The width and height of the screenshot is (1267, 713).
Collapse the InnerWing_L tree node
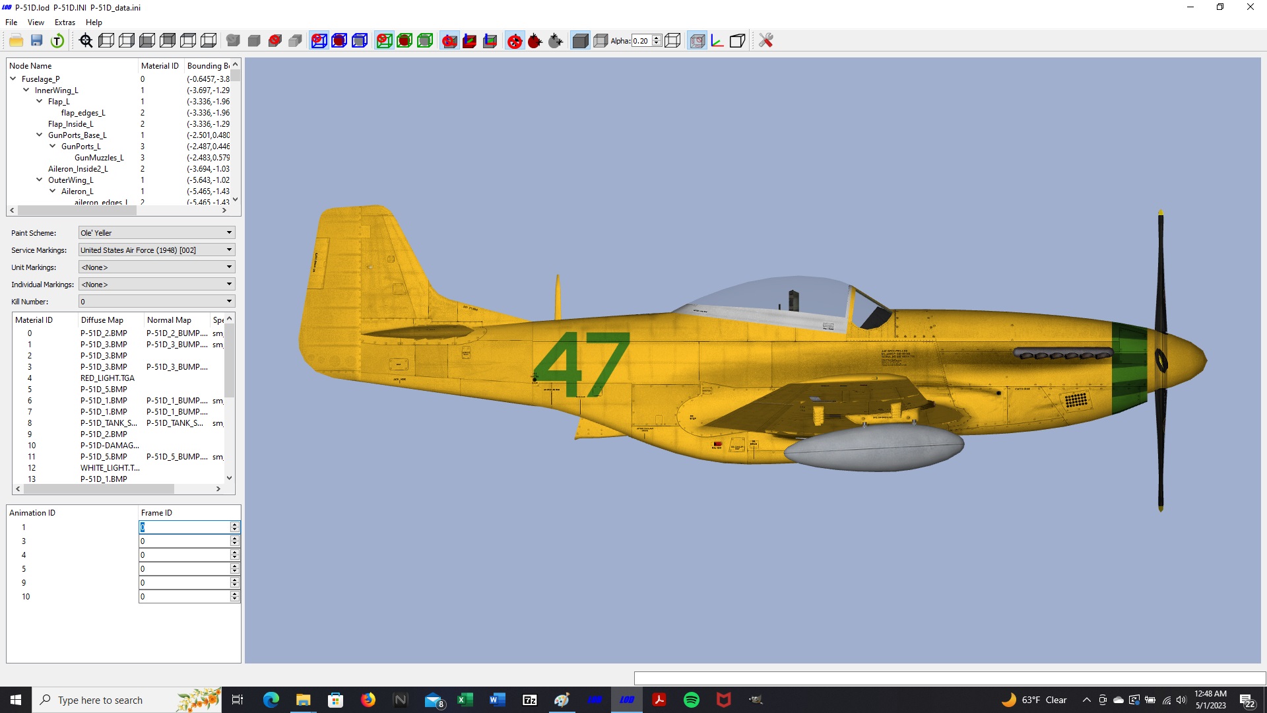26,90
